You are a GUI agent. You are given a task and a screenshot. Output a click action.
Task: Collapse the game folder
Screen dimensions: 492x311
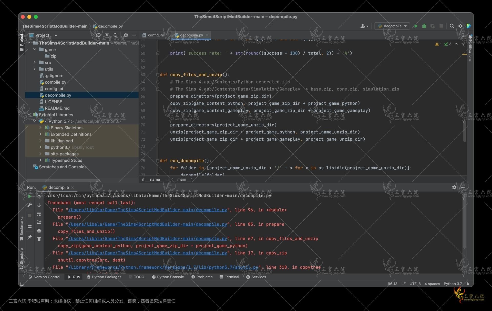click(35, 49)
